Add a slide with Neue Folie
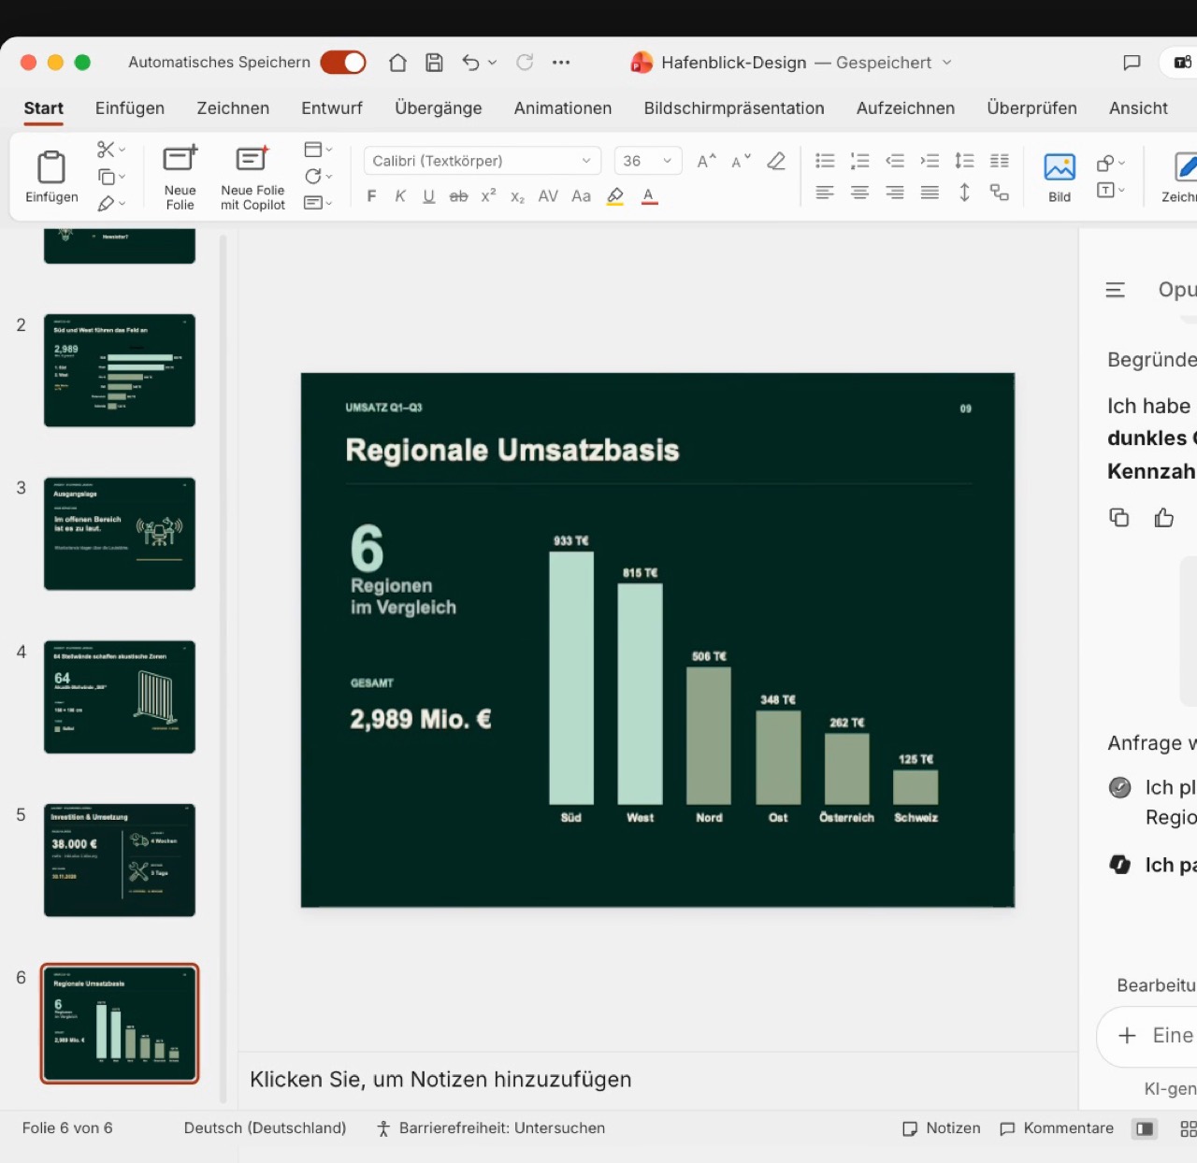This screenshot has height=1163, width=1197. click(x=180, y=178)
